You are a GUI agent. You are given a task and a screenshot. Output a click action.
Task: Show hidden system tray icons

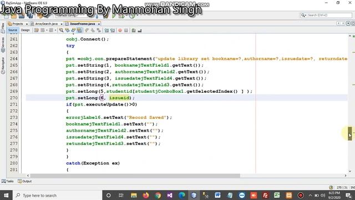[310, 195]
